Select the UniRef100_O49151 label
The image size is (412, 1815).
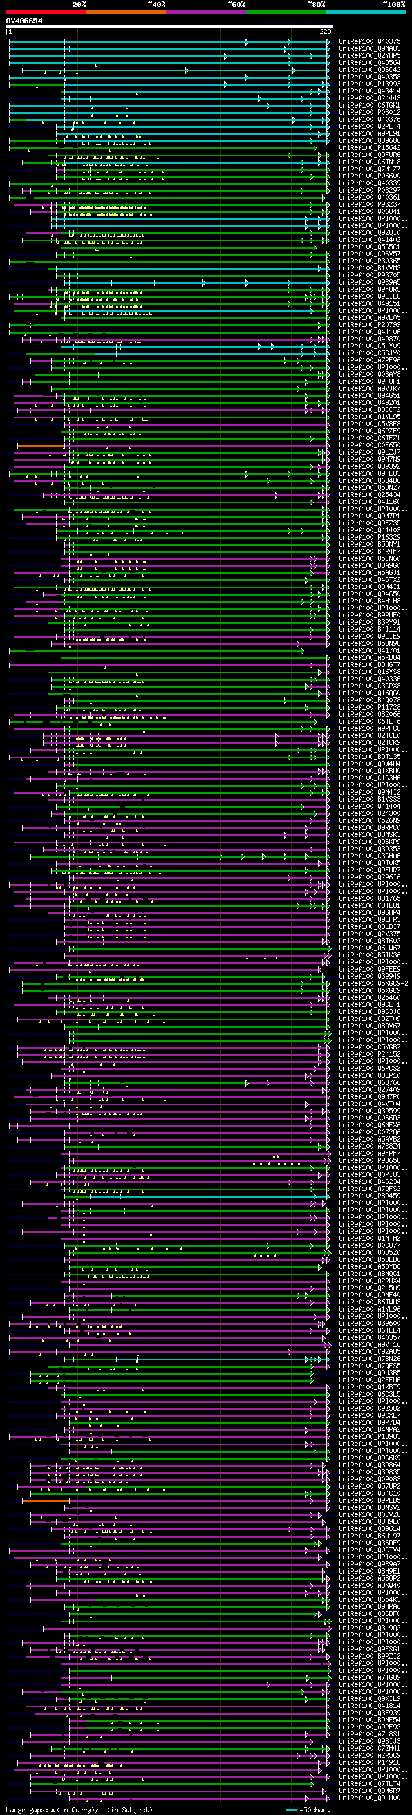[369, 304]
